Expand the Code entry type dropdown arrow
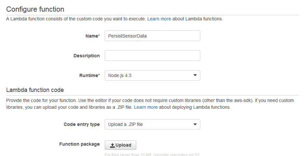The image size is (307, 156). (195, 124)
